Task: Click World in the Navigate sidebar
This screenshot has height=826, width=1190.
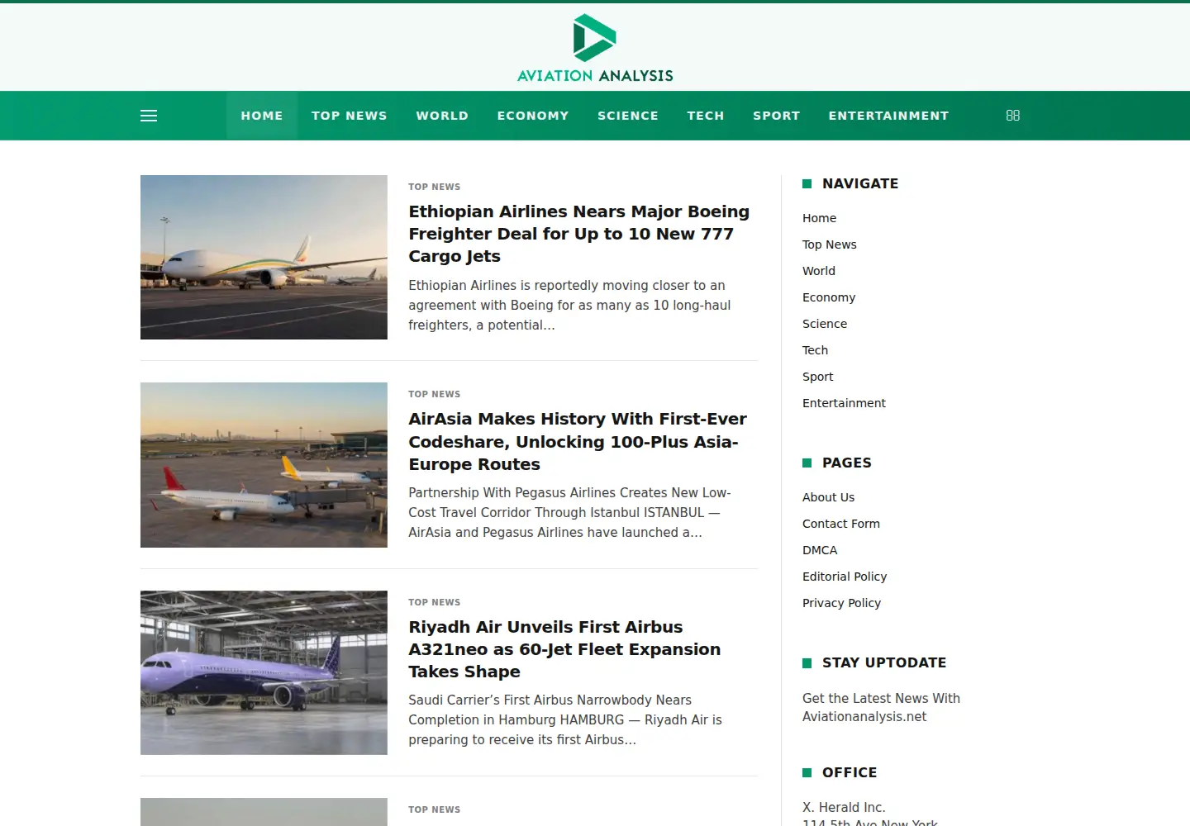Action: click(x=819, y=271)
